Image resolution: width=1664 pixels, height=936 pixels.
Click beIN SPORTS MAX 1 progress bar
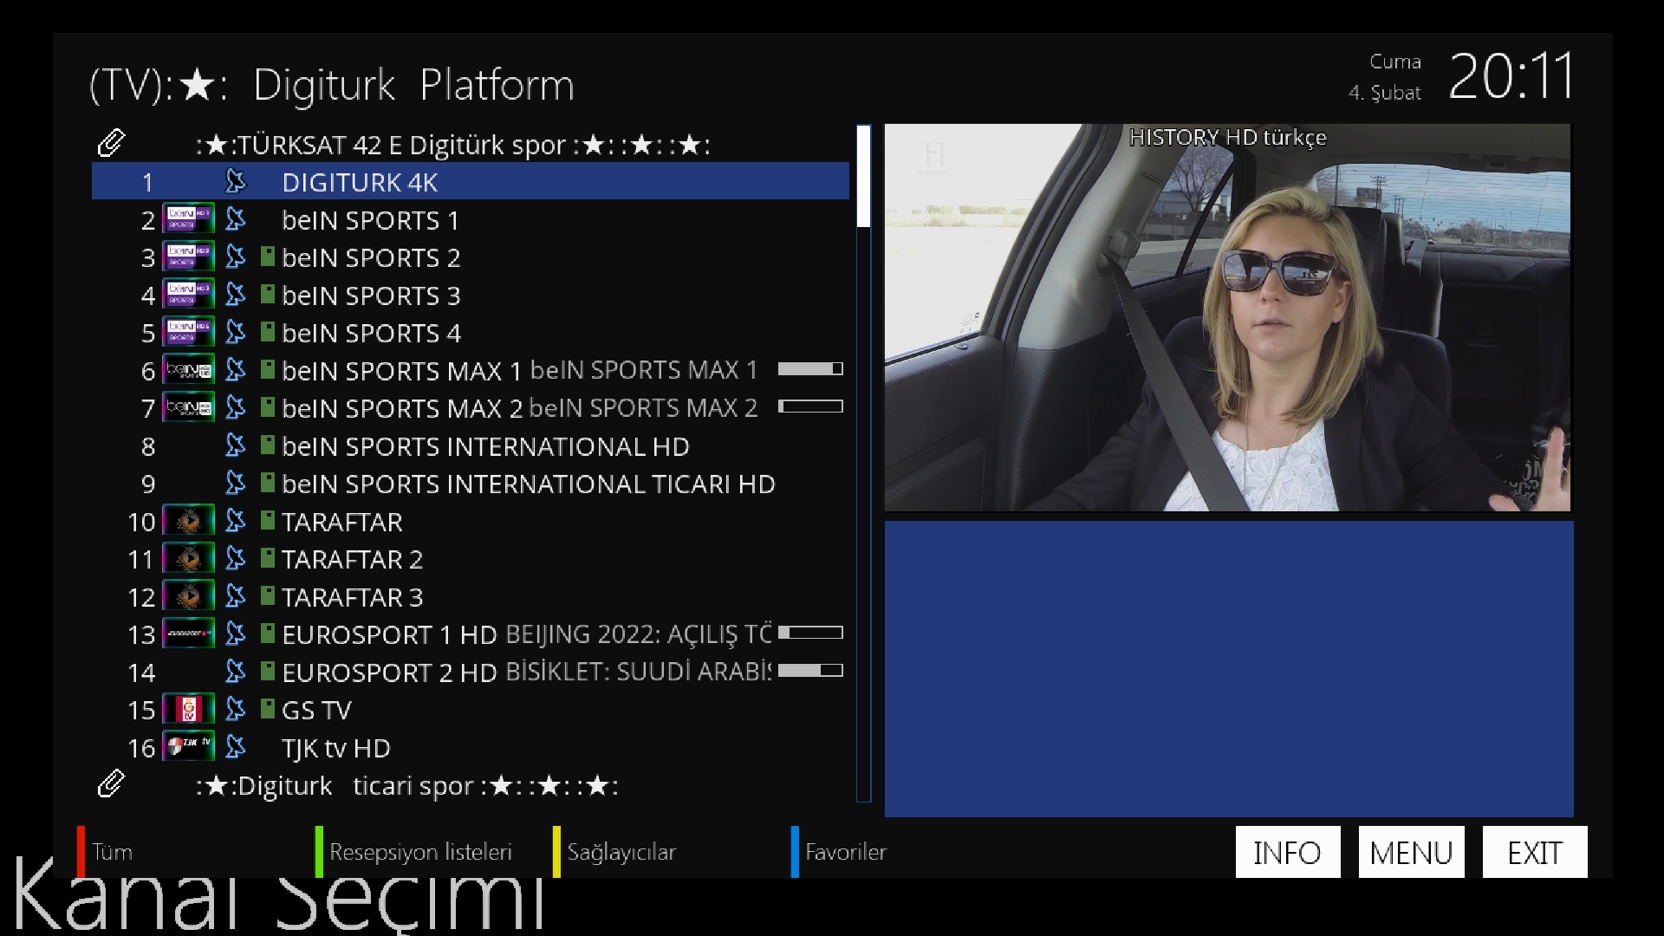[x=810, y=368]
